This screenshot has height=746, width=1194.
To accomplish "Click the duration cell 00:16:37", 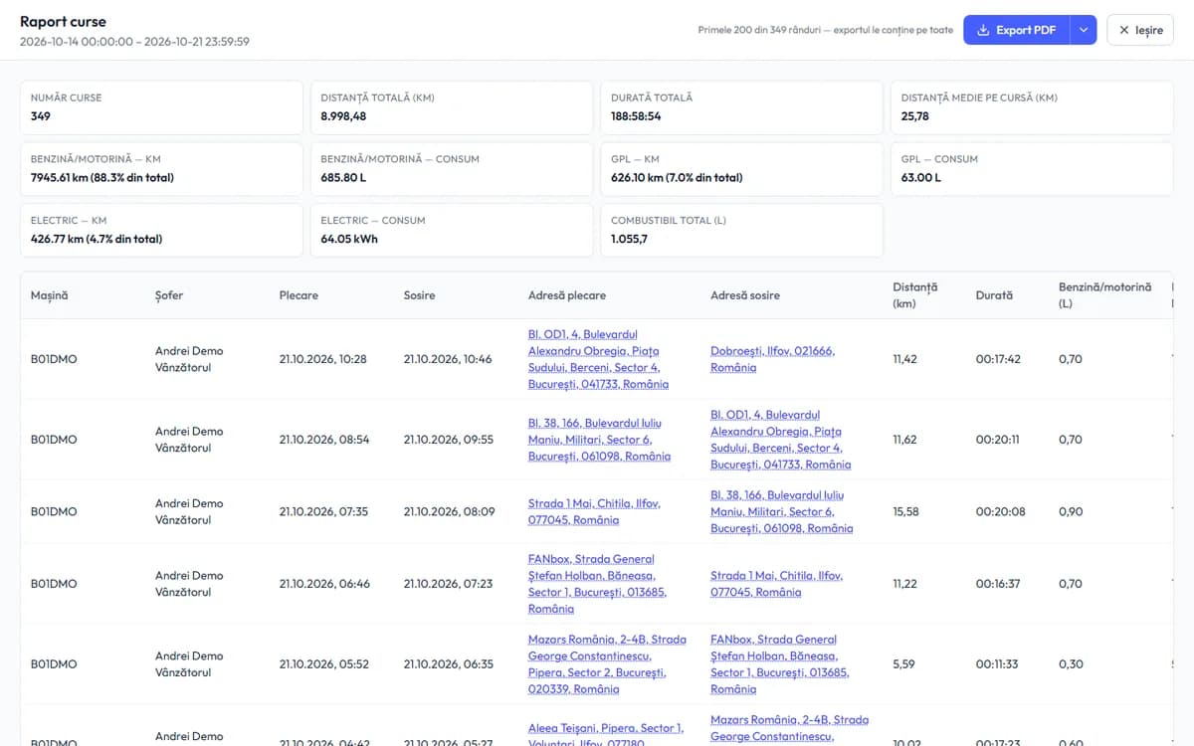I will pos(998,584).
